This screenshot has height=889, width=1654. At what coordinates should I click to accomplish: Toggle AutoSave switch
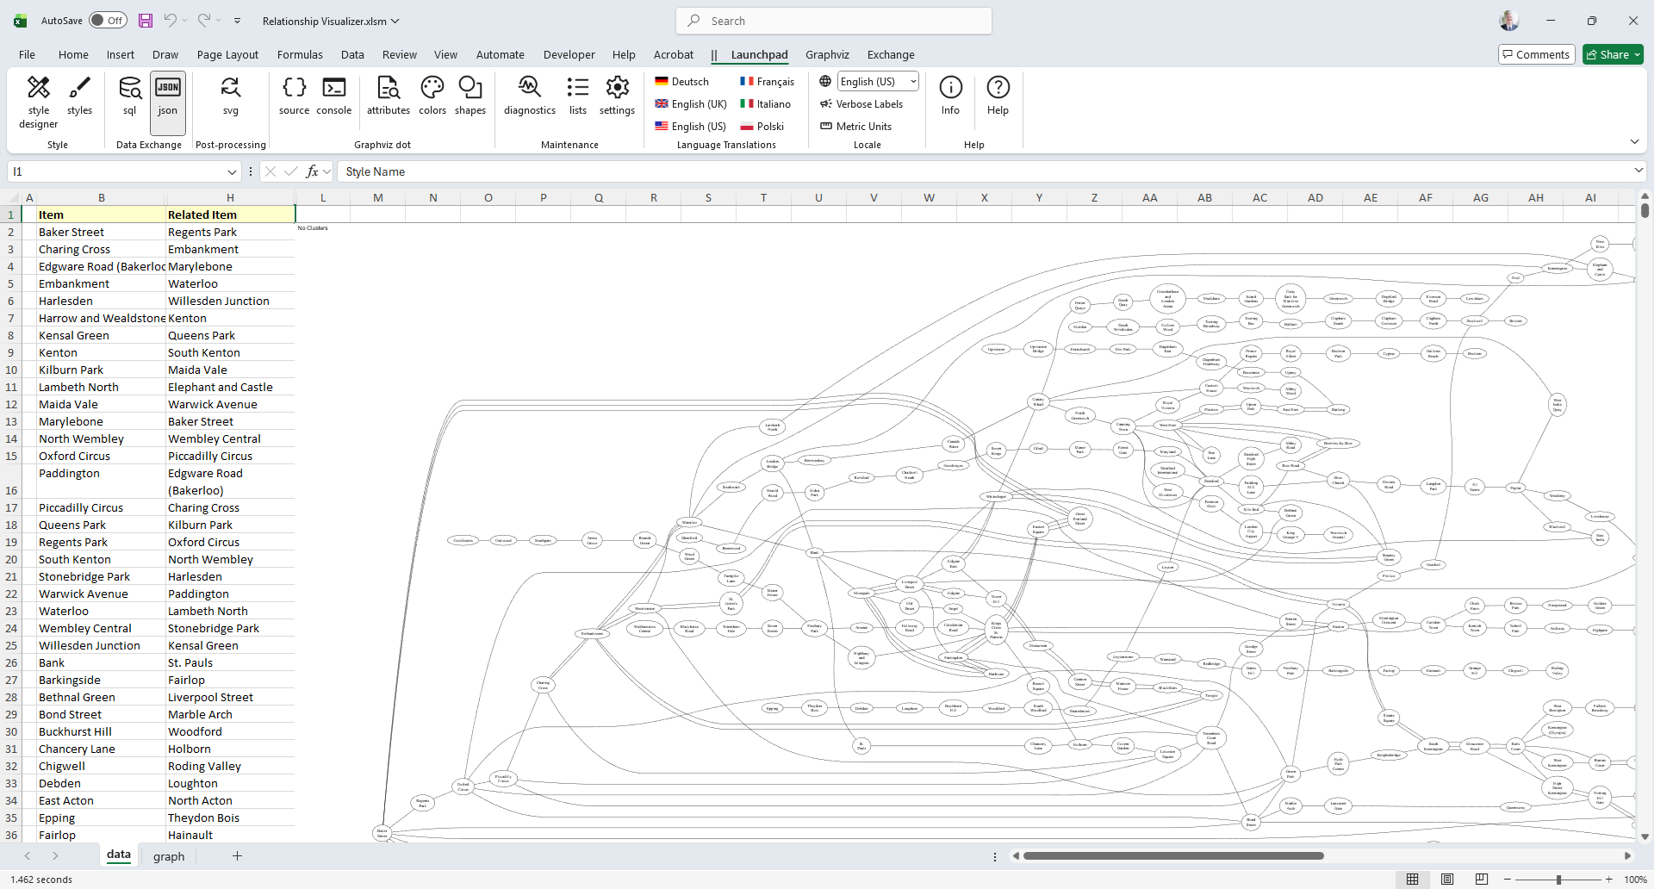[108, 21]
